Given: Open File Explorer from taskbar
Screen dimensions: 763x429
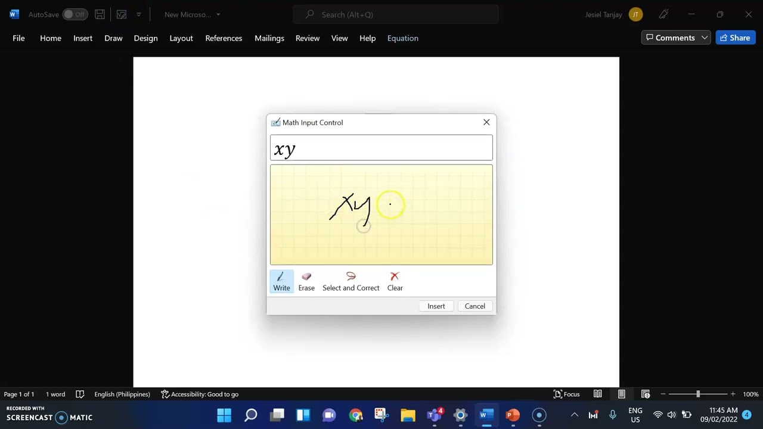Looking at the screenshot, I should (408, 415).
